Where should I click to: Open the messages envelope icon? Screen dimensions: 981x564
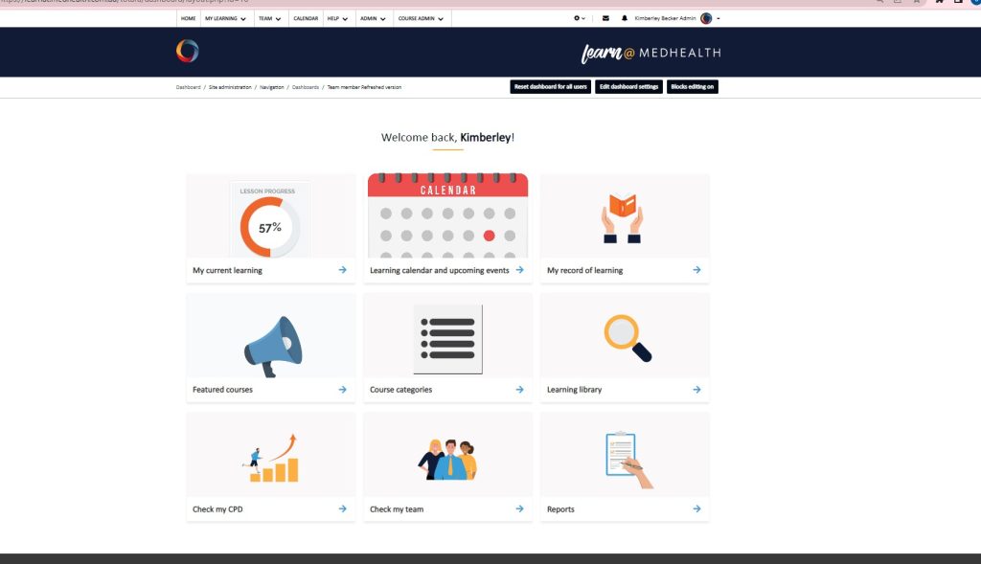(x=605, y=19)
